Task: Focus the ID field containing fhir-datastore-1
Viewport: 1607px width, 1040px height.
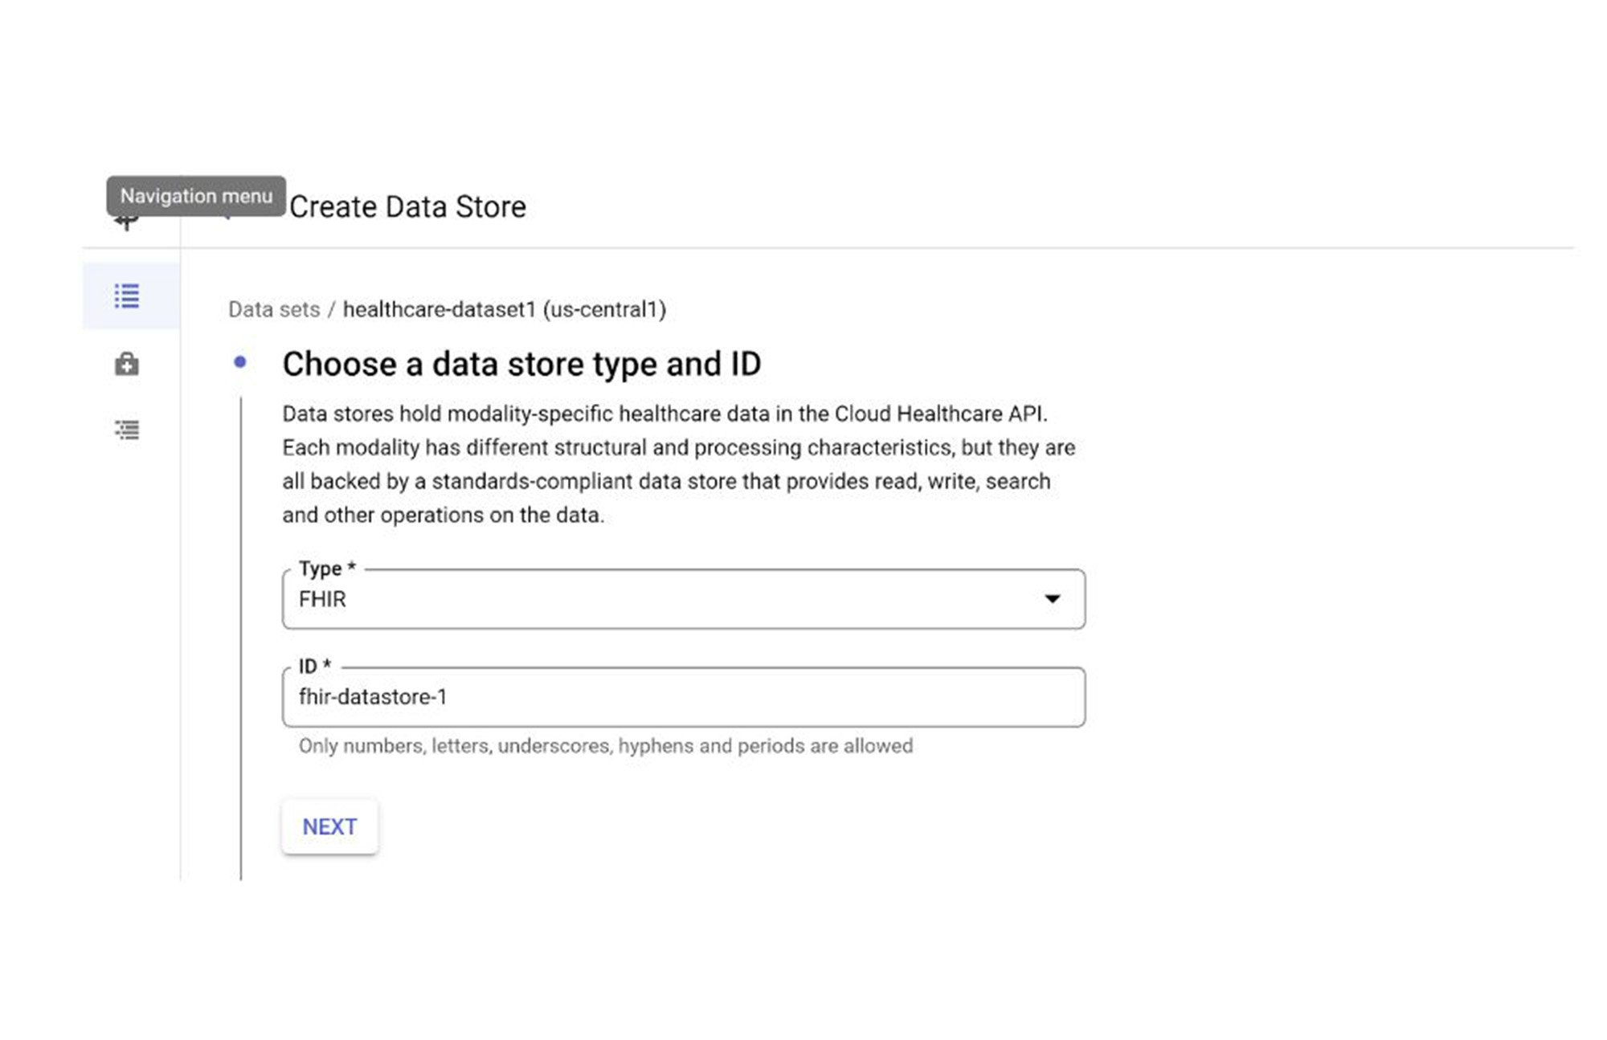Action: click(x=683, y=697)
